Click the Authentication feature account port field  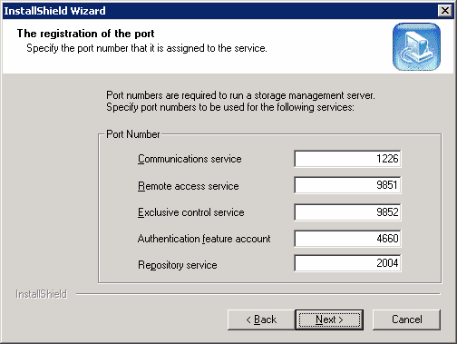[347, 239]
